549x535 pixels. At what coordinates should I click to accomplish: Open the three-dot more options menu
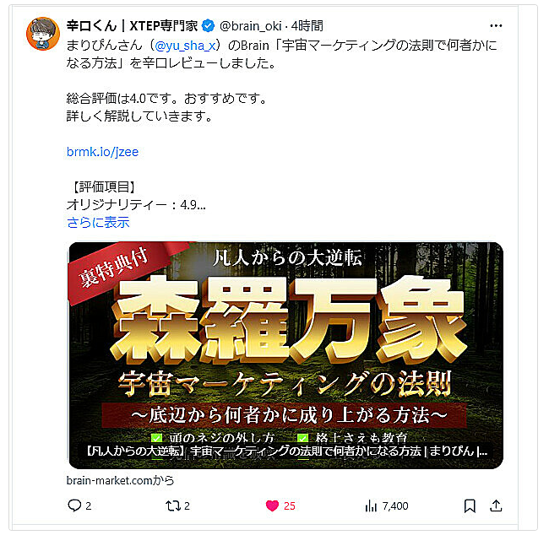496,26
